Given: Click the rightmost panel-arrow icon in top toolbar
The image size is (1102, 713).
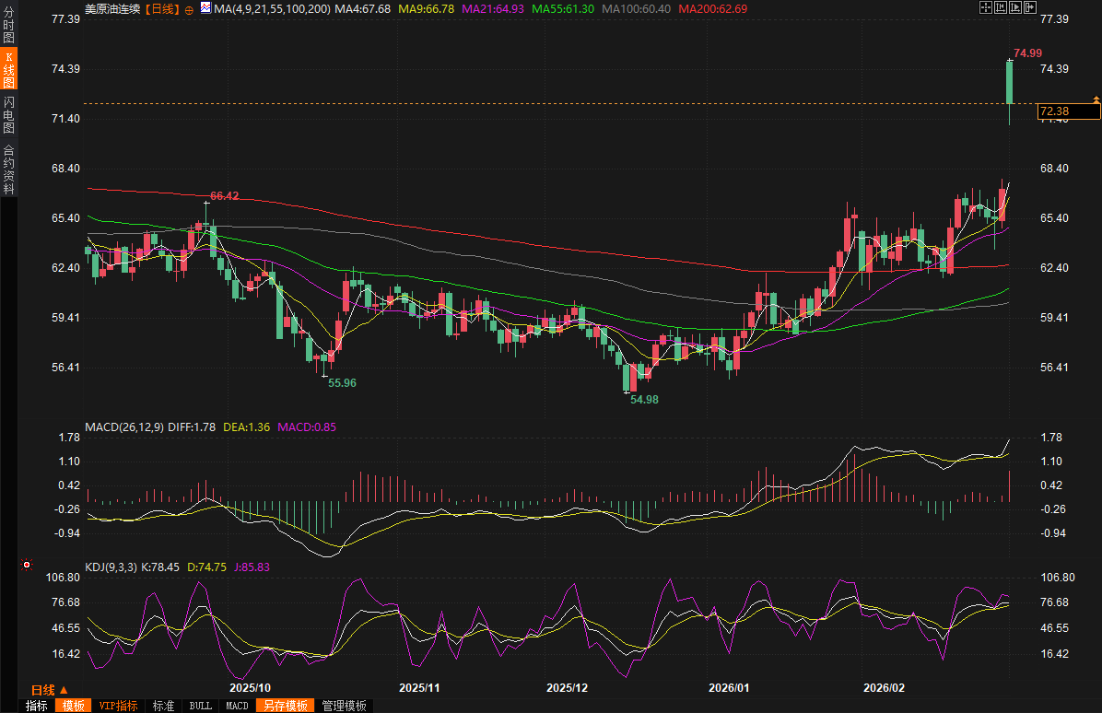Looking at the screenshot, I should [1030, 7].
